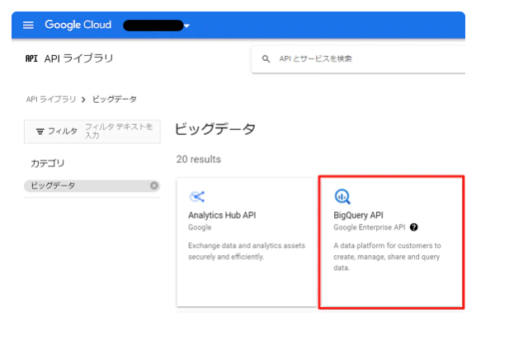Click the API icon beside APIライブラリ
The height and width of the screenshot is (340, 509).
[x=31, y=58]
